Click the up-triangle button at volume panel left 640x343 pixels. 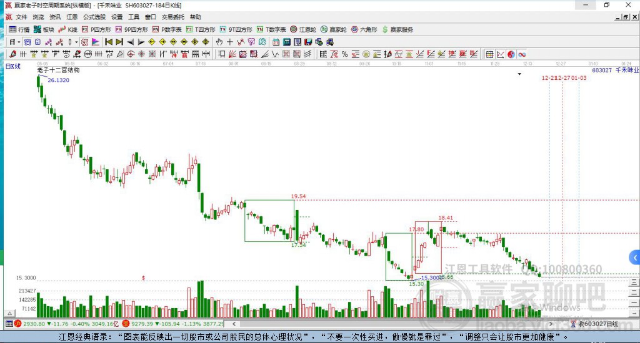10,313
